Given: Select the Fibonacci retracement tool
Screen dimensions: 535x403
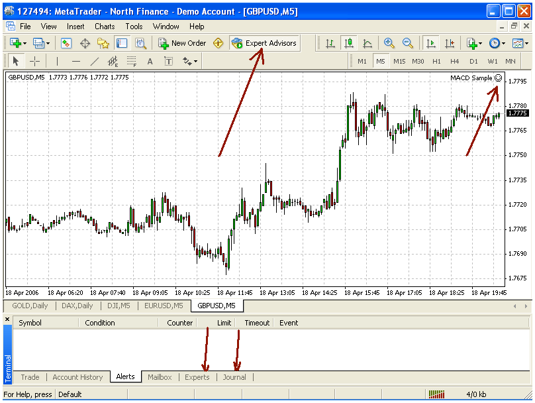Looking at the screenshot, I should tap(131, 62).
